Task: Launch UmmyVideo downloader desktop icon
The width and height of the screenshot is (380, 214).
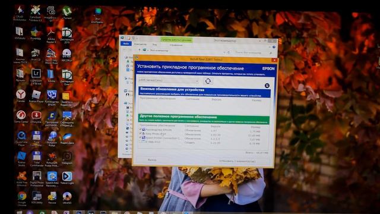Action: [x=36, y=117]
